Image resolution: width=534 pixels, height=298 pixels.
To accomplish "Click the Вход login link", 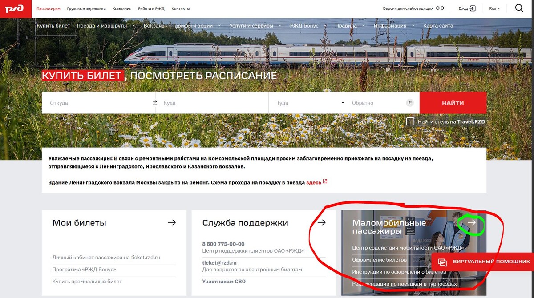I will coord(463,8).
